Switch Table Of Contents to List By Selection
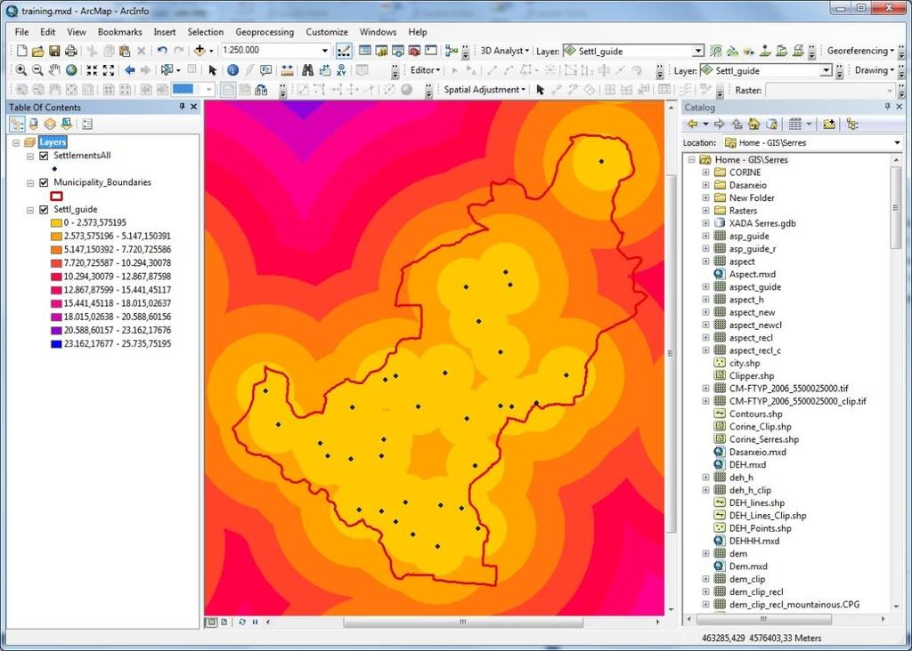912x651 pixels. 66,124
